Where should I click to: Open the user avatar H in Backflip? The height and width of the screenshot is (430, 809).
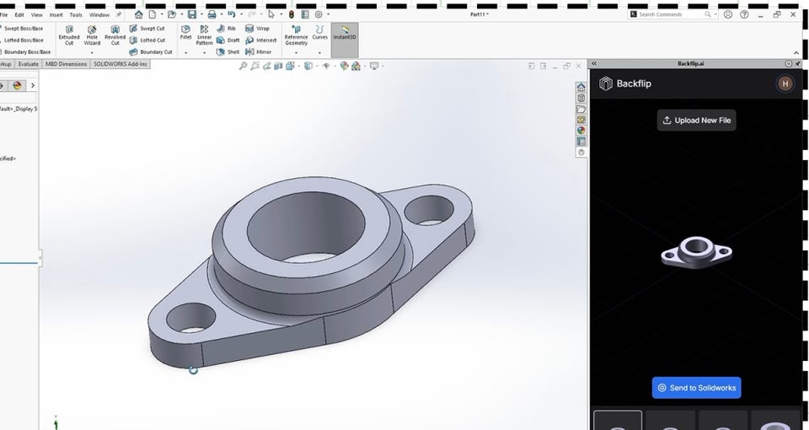[x=785, y=83]
